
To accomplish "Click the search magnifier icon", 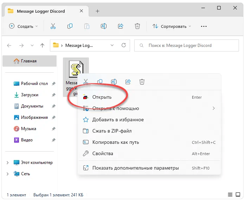I will point(141,45).
